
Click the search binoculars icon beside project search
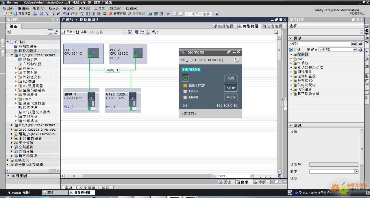(217, 14)
